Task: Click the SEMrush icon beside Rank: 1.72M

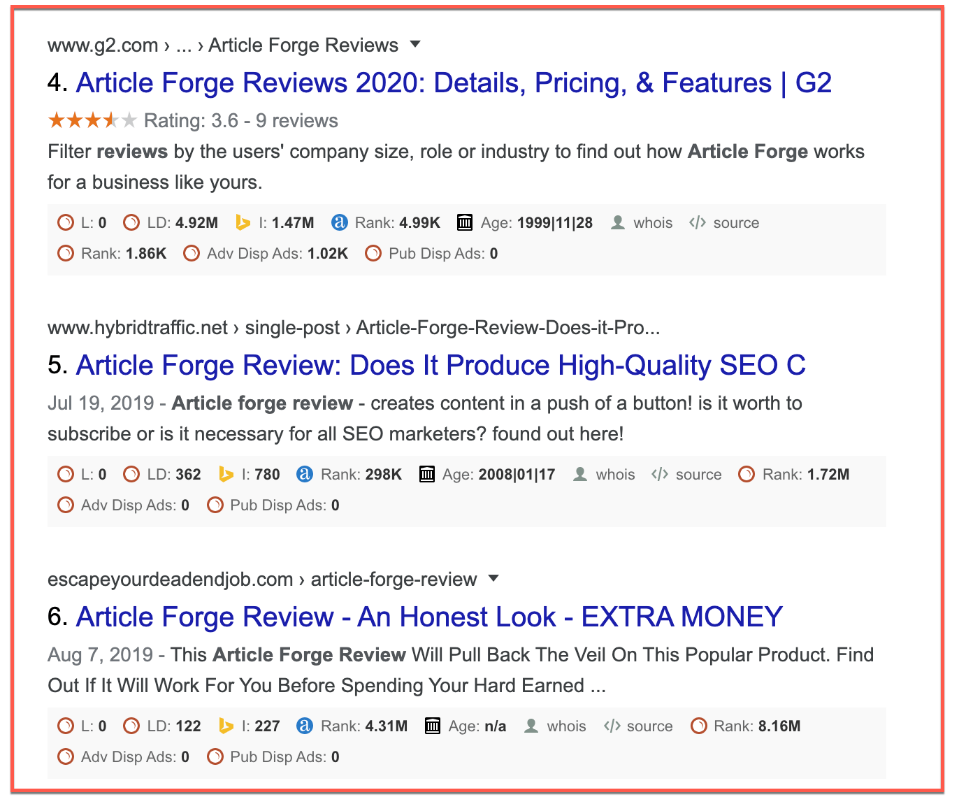Action: (747, 475)
